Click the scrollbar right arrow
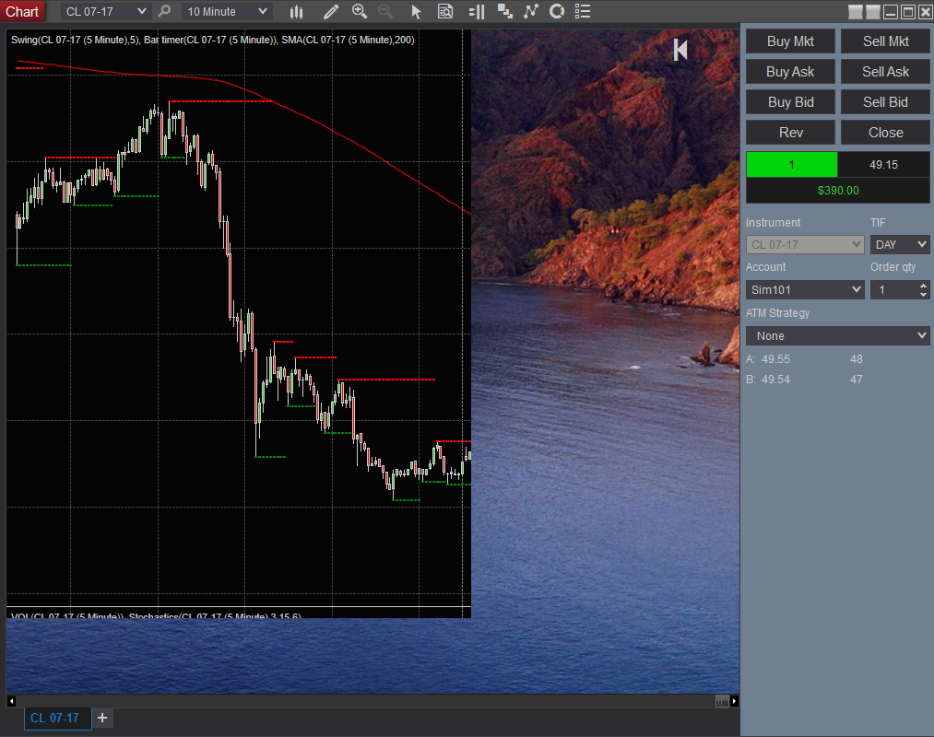934x737 pixels. tap(734, 701)
